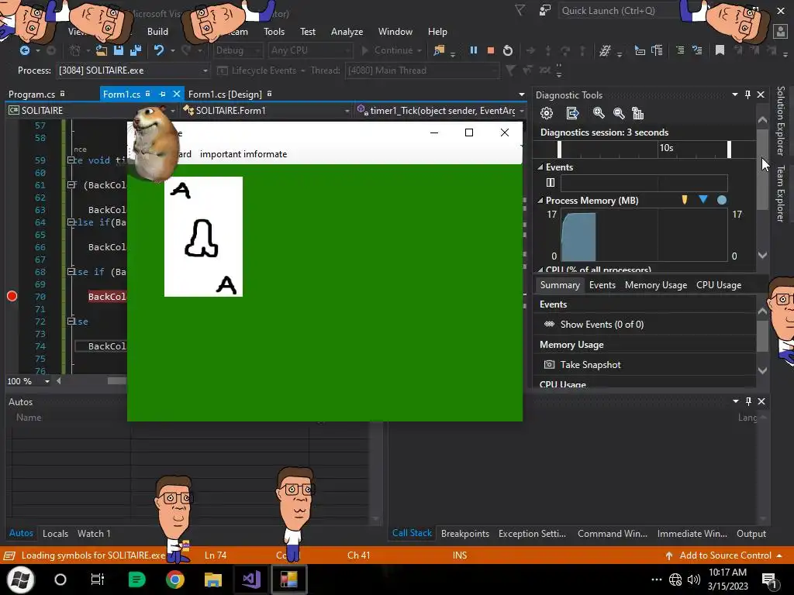This screenshot has height=595, width=794.
Task: Open Visual Studio from the taskbar
Action: click(x=251, y=580)
